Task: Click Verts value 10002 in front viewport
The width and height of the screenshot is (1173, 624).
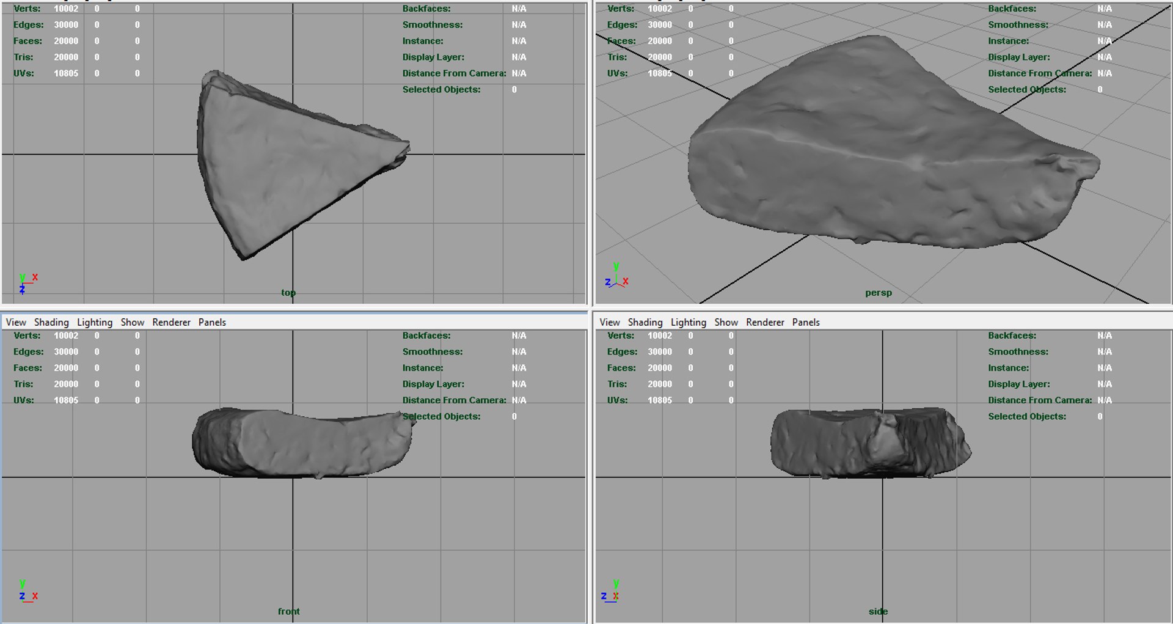Action: (66, 336)
